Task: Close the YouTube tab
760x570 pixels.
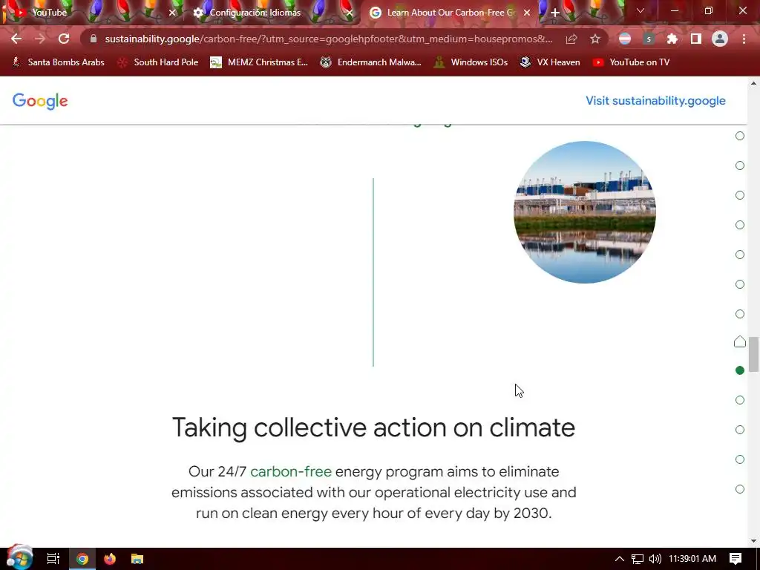Action: pos(172,13)
